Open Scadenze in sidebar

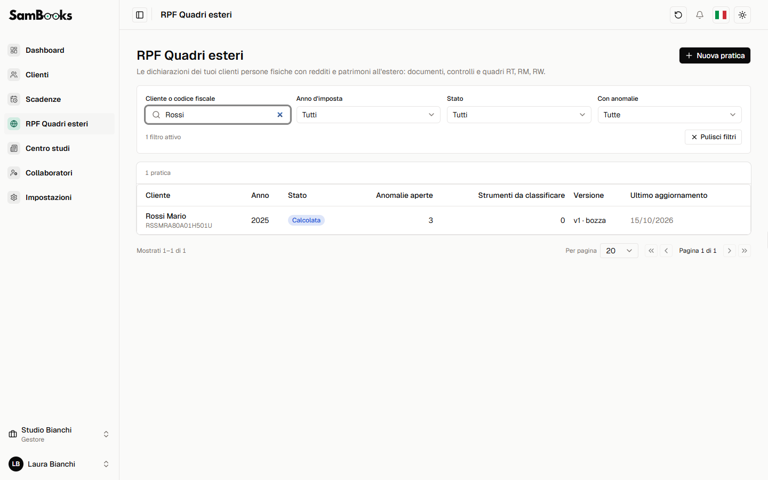tap(60, 99)
